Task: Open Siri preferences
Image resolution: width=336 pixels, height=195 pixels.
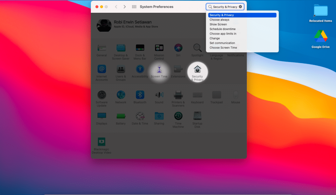Action: point(178,50)
